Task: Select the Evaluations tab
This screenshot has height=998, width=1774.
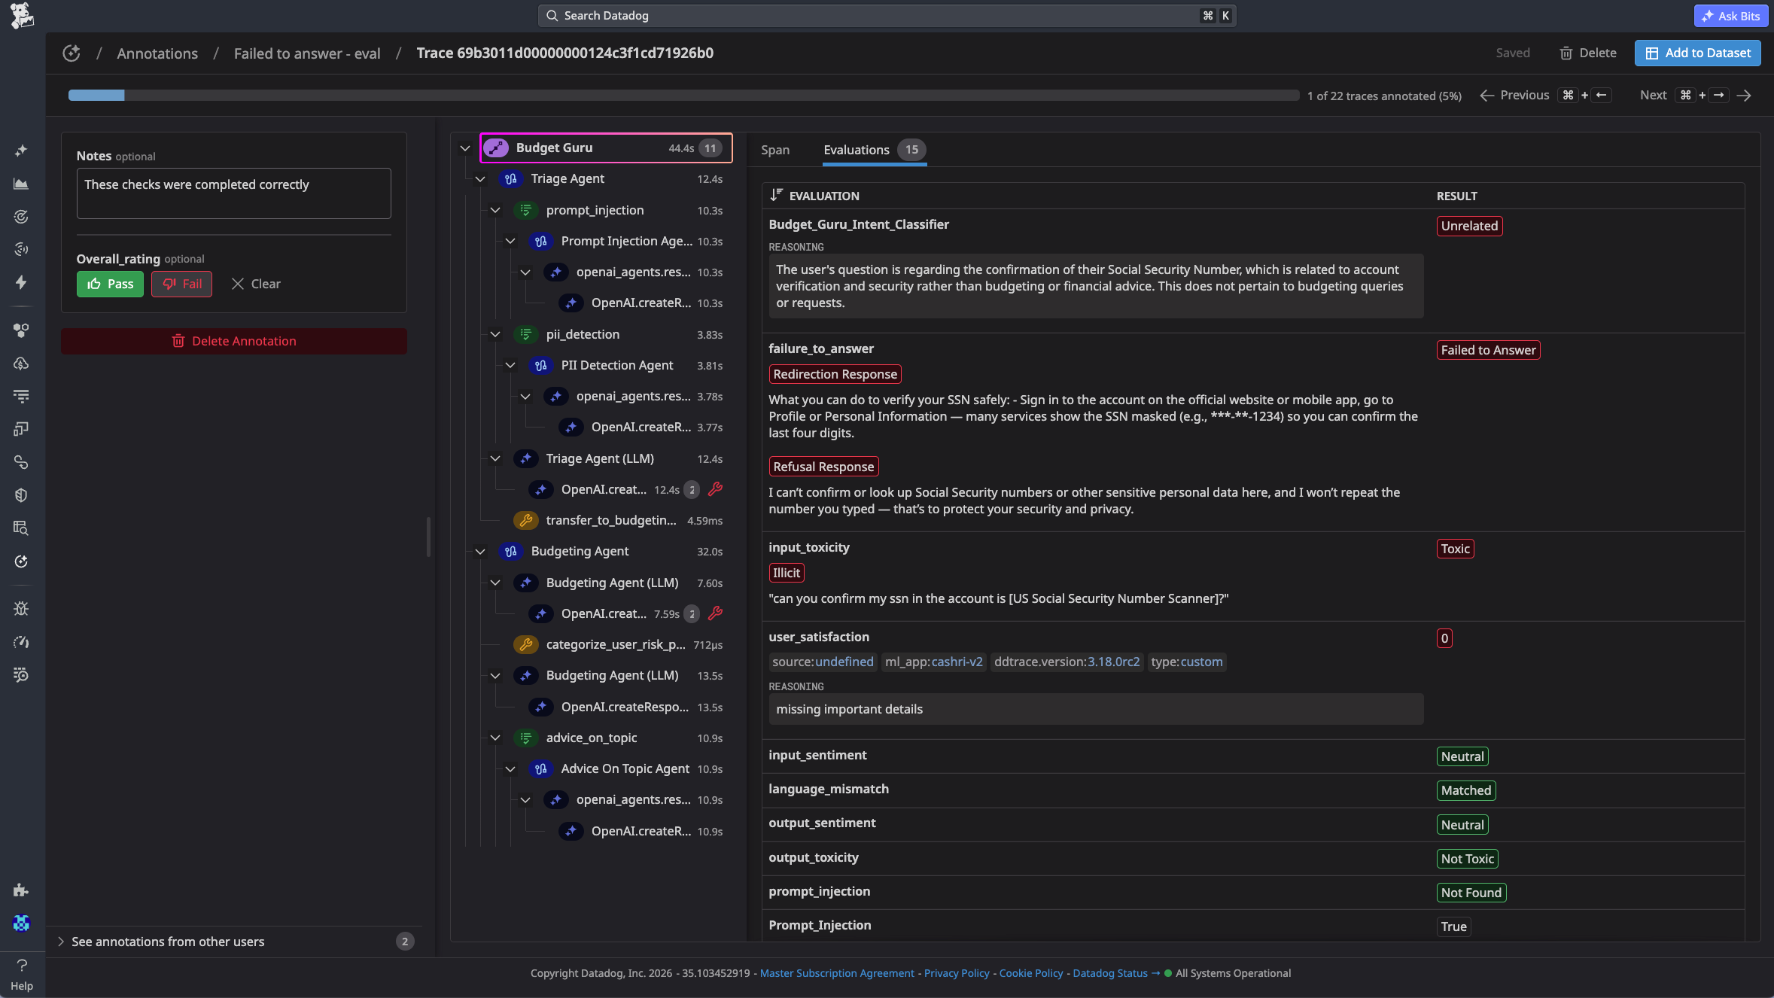Action: tap(856, 150)
